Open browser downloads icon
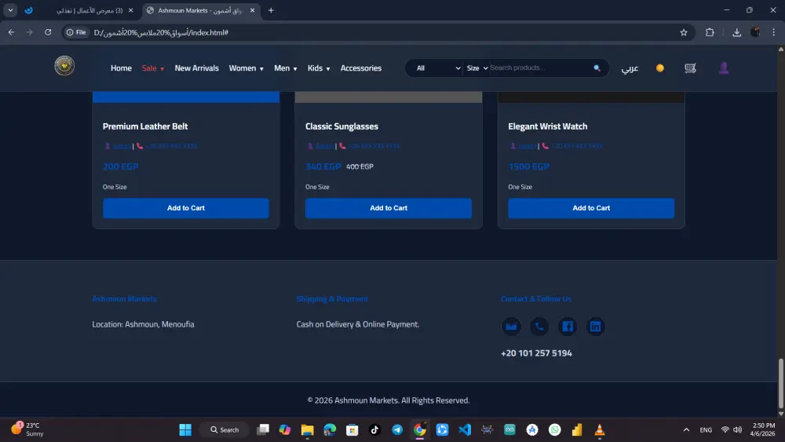Screen dimensions: 785x442 (736, 32)
